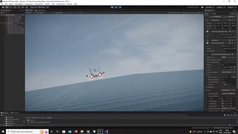Select the Rect transform tool

pyautogui.click(x=19, y=7)
